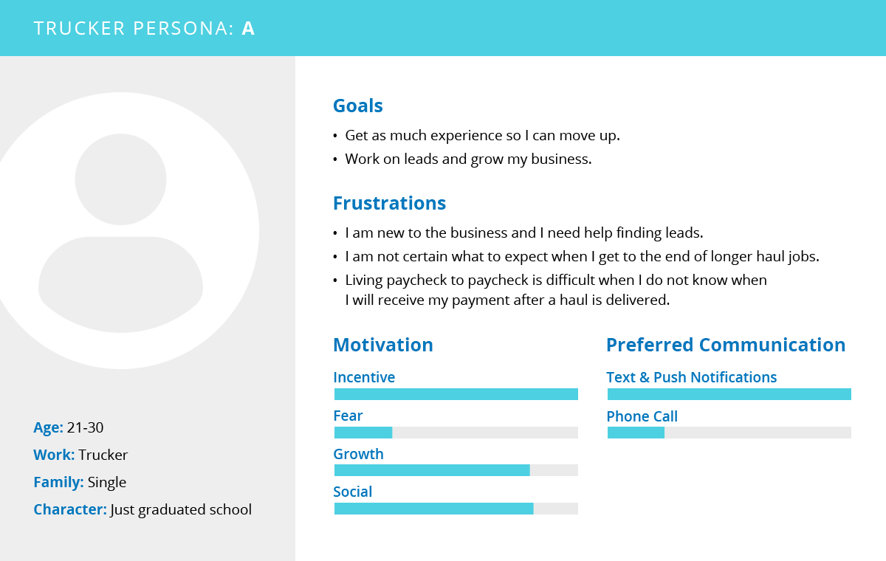Click the Fear motivation bar
This screenshot has width=886, height=561.
[456, 433]
